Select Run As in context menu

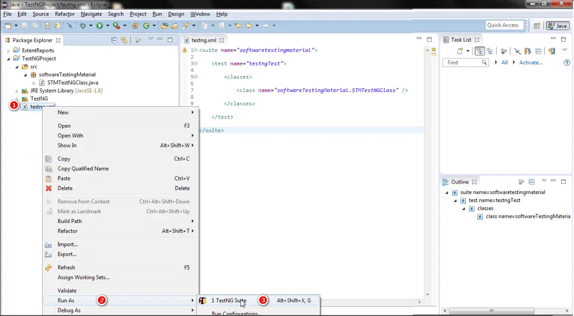[x=120, y=300]
